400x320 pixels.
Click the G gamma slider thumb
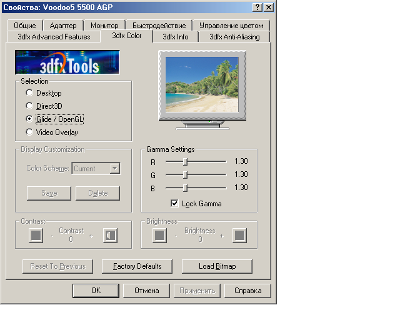coord(186,175)
